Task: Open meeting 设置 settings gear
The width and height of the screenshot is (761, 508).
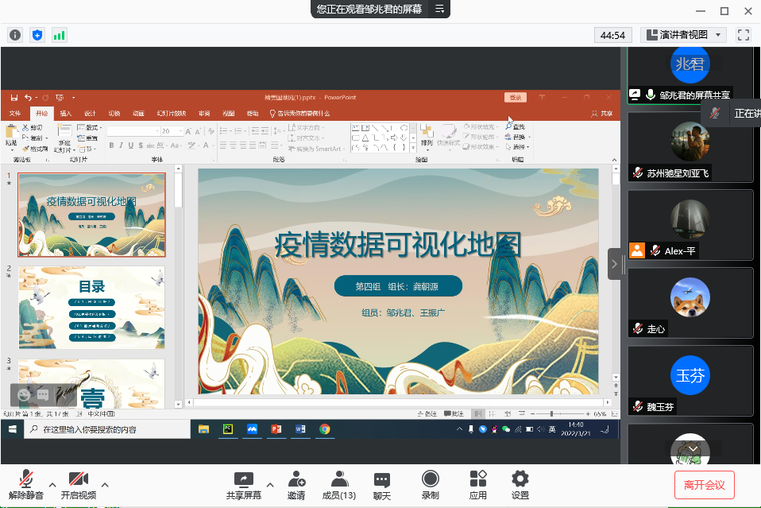Action: (x=520, y=485)
